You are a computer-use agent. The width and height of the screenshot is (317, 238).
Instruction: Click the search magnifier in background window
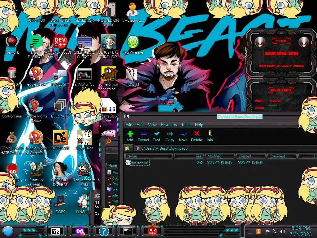(x=109, y=141)
